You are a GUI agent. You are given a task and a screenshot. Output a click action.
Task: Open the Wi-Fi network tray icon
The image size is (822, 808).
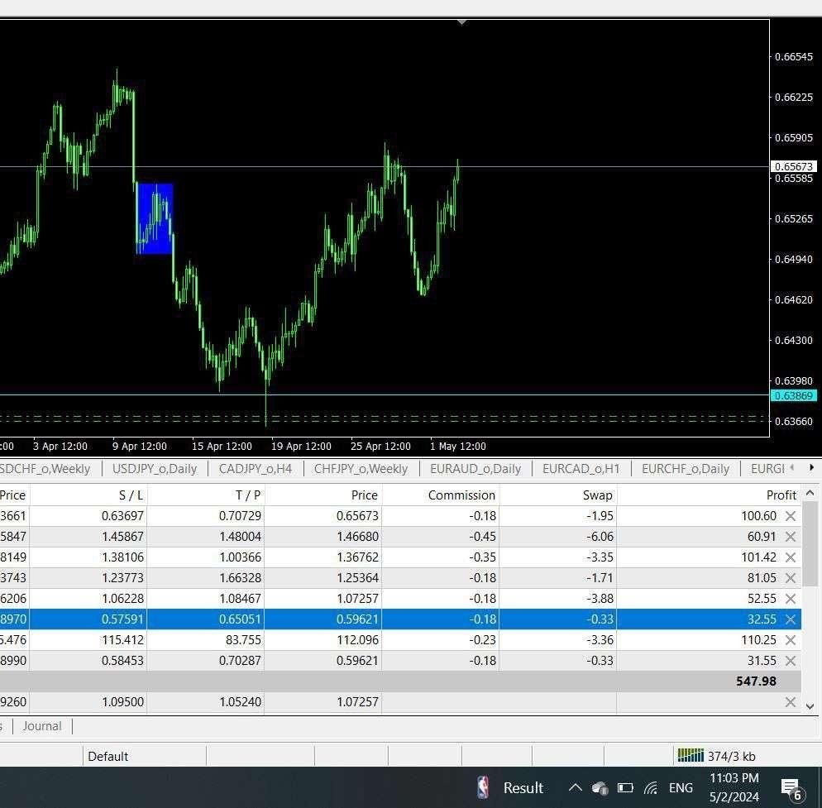coord(651,787)
